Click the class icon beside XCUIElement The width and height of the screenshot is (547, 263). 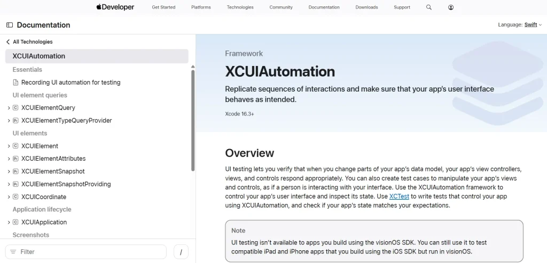[15, 146]
